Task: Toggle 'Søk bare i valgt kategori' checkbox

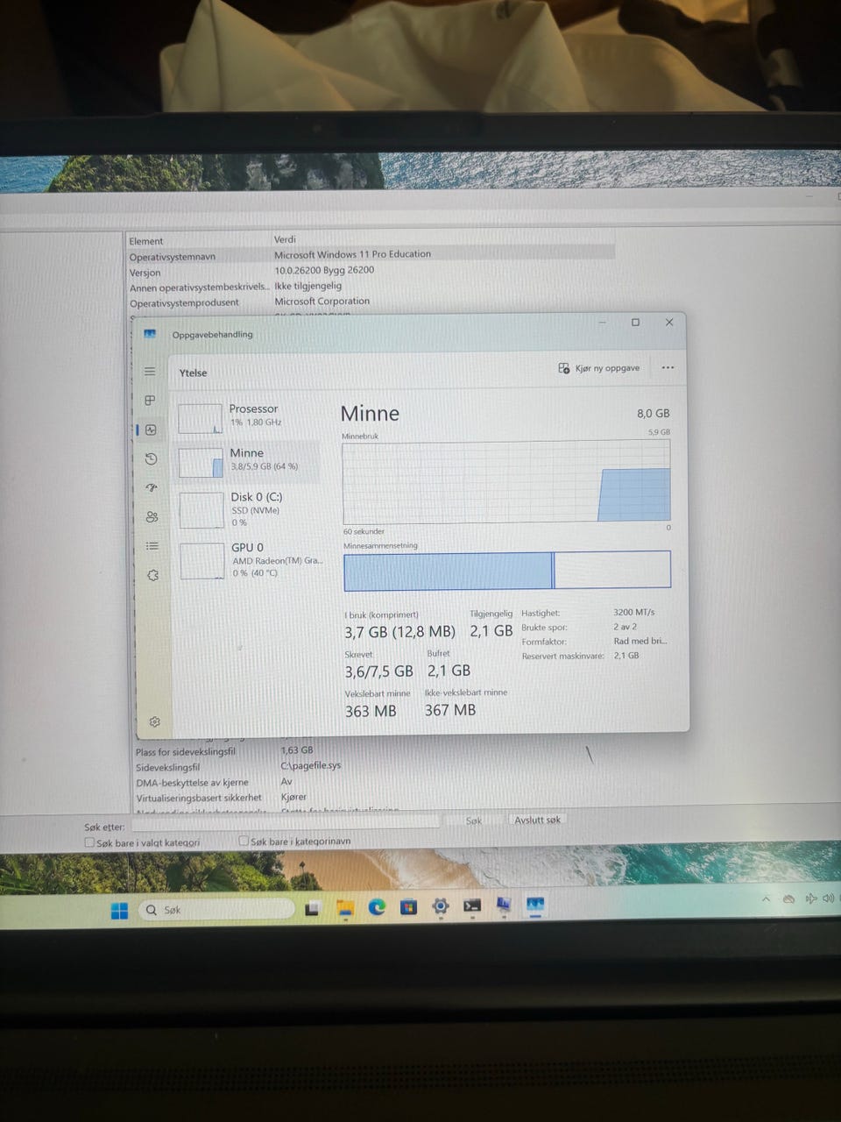Action: (x=89, y=841)
